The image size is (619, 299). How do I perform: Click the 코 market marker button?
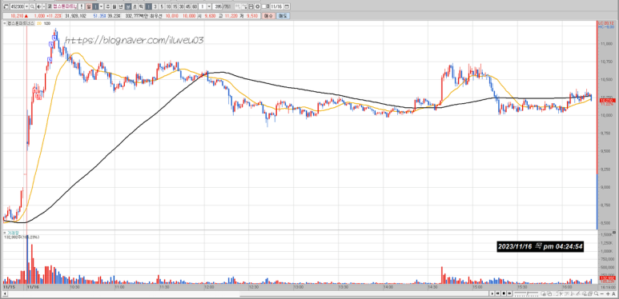tap(50, 6)
